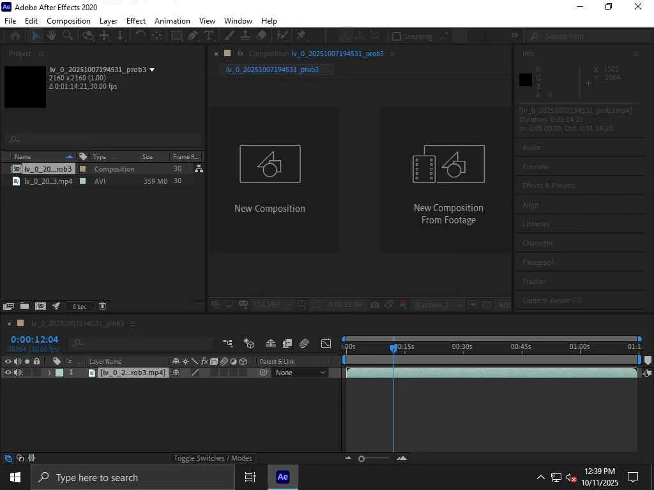The width and height of the screenshot is (654, 490).
Task: Show hidden toolbar items via double chevron
Action: coord(515,36)
